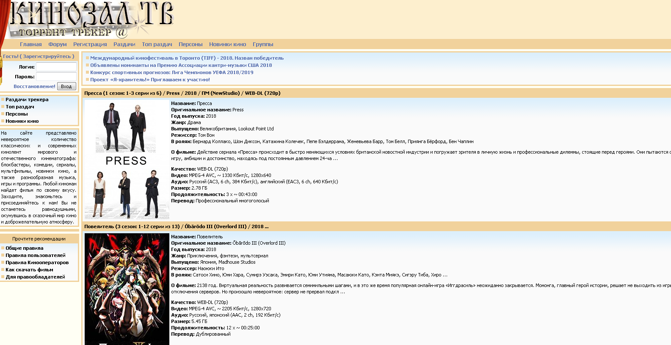This screenshot has width=671, height=345.
Task: Click 'Режиссер: Наоюки Ито' text
Action: point(198,268)
